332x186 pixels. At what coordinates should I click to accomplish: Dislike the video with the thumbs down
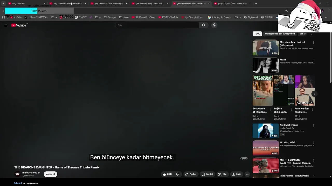178,174
